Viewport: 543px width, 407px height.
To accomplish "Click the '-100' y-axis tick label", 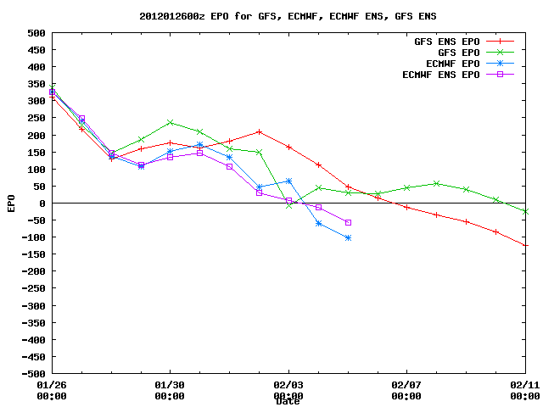I will [33, 237].
